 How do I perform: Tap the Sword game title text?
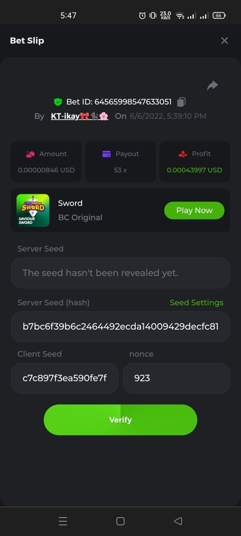pos(70,203)
